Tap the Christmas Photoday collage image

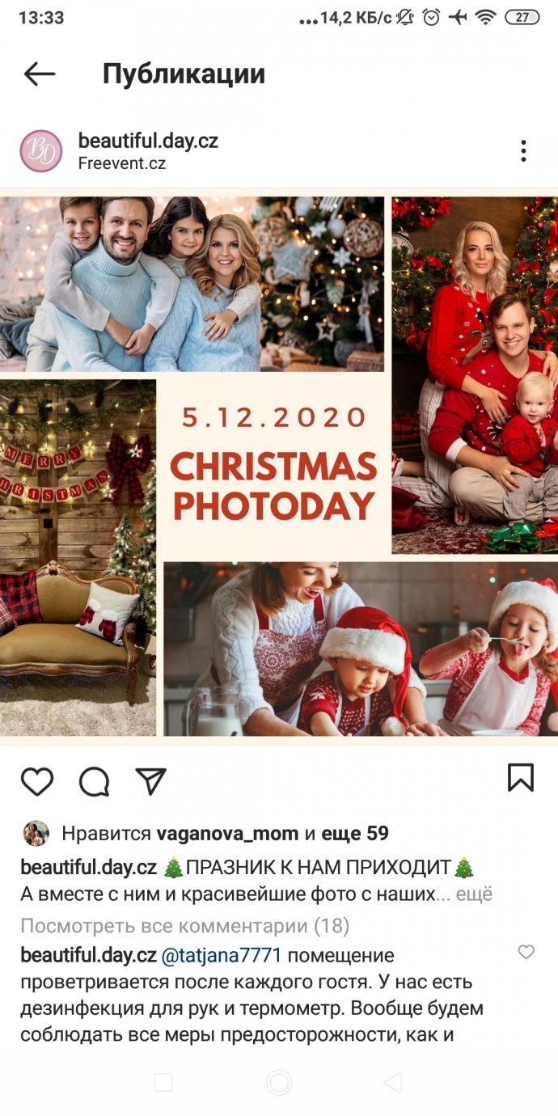point(279,467)
